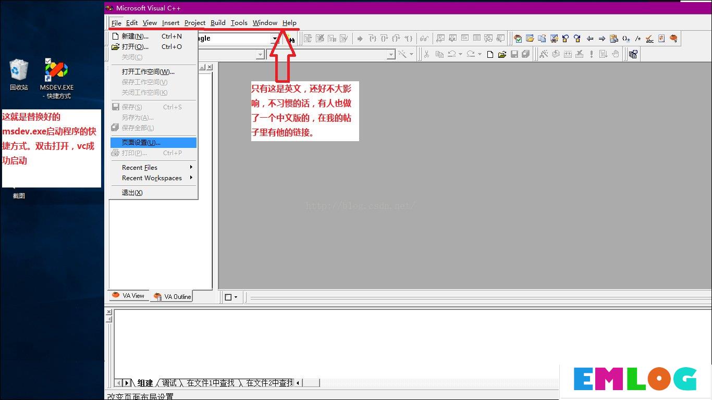
Task: Open the Redo history dropdown arrow
Action: pos(480,54)
